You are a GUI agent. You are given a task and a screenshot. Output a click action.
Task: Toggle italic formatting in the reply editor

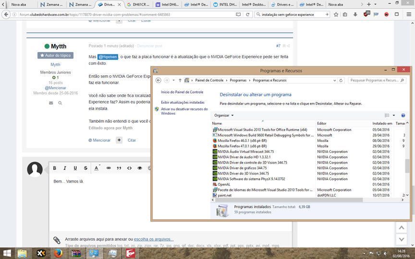[x=65, y=168]
